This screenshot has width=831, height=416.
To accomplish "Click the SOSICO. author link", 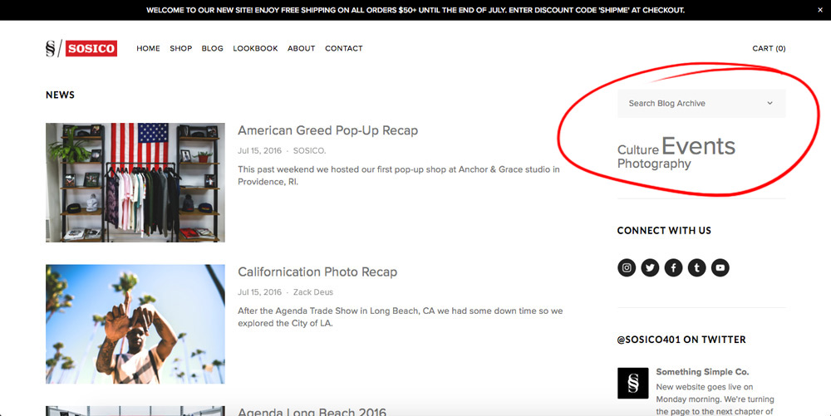I will point(309,151).
